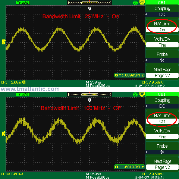The width and height of the screenshot is (179, 179).
Task: Click the 11-09-27 19:51:21 timestamp
Action: [149, 178]
